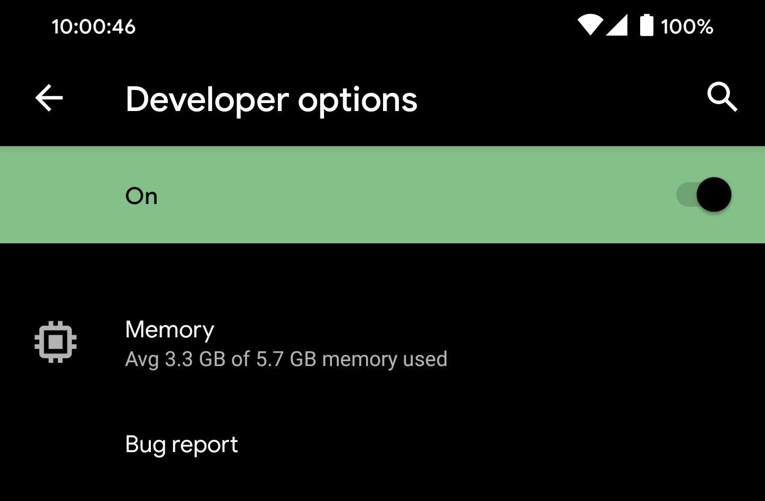Select the Bug report option
Image resolution: width=765 pixels, height=501 pixels.
point(181,445)
